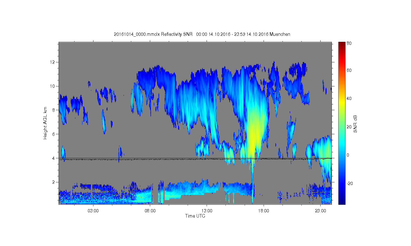Click the black horizontal line at 4 km
Viewport: 411px width, 246px height.
[195, 159]
